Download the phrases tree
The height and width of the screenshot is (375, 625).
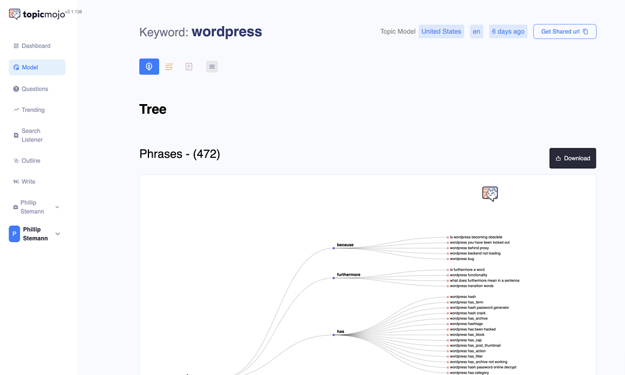(573, 158)
